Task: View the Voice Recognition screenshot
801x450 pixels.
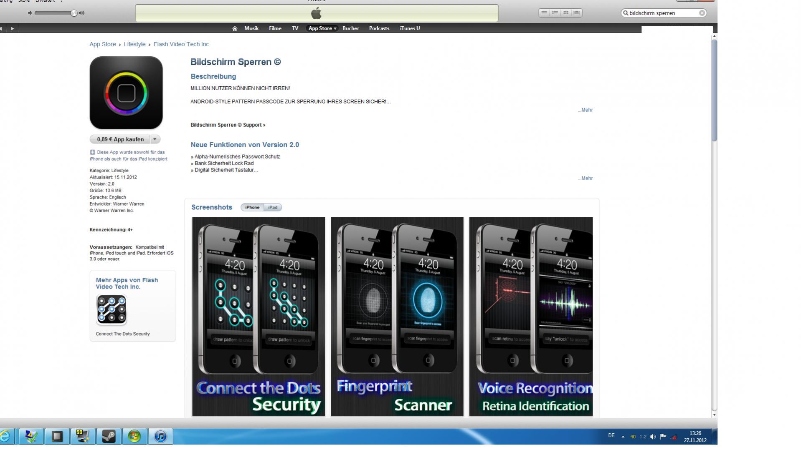Action: tap(531, 317)
